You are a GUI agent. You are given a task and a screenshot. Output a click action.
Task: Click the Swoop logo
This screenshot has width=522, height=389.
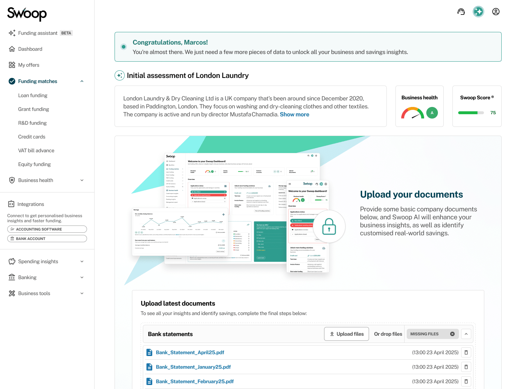(x=27, y=14)
